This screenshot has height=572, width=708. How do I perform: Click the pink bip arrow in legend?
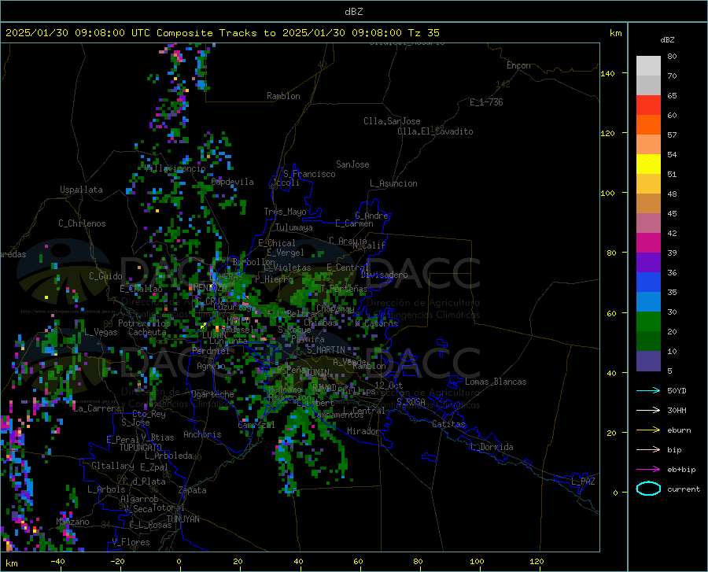[648, 450]
